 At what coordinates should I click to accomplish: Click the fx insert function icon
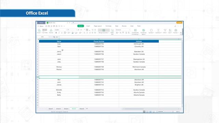click(57, 37)
